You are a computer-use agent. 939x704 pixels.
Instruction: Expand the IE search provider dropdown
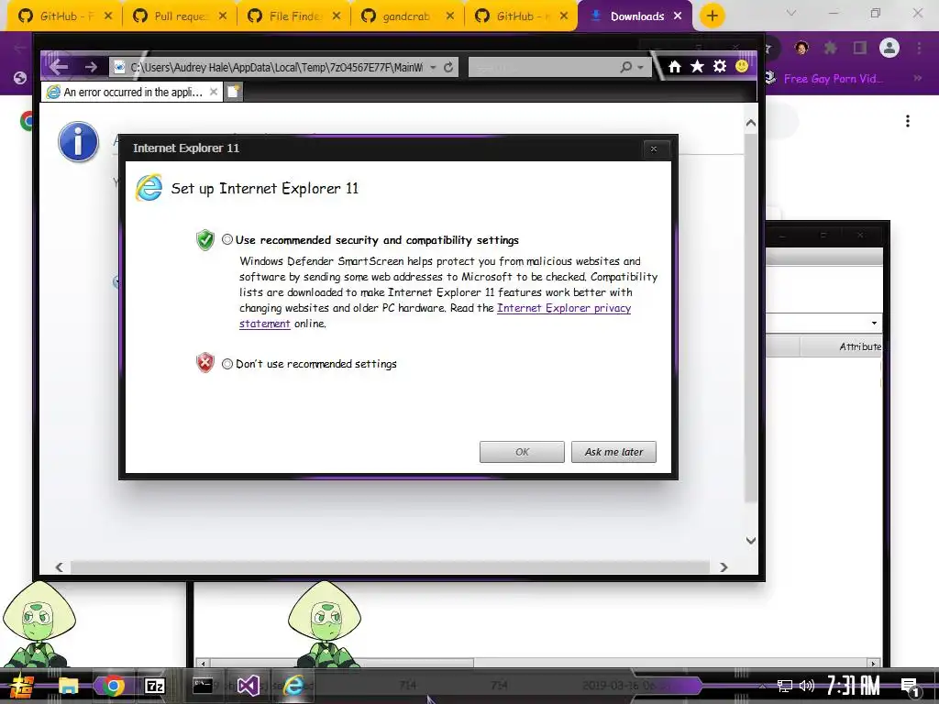(640, 68)
